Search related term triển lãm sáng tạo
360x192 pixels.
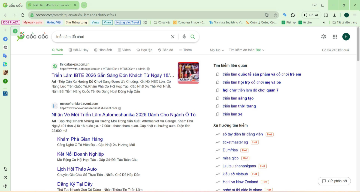pyautogui.click(x=238, y=98)
